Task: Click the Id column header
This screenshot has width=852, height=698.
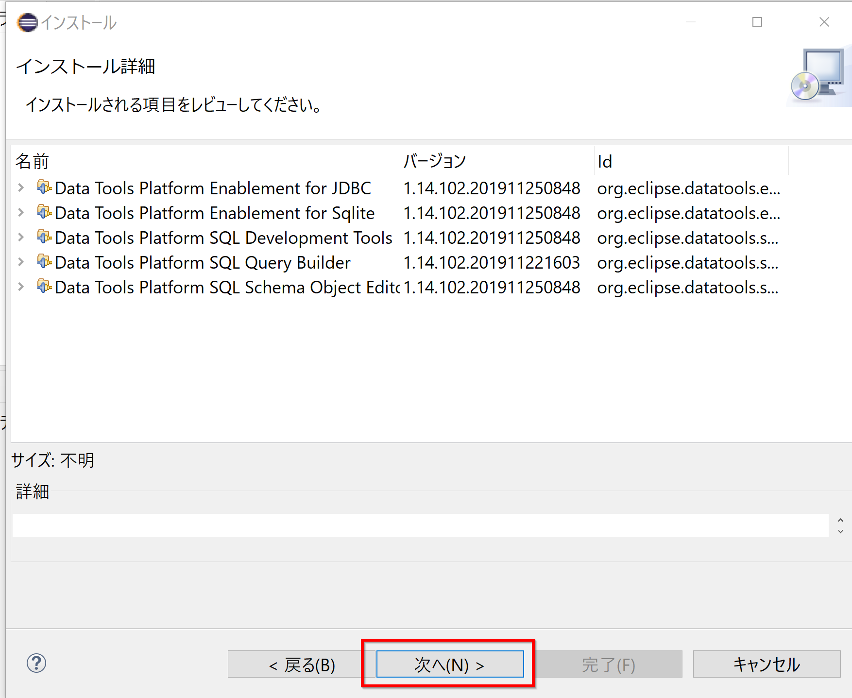Action: 691,161
